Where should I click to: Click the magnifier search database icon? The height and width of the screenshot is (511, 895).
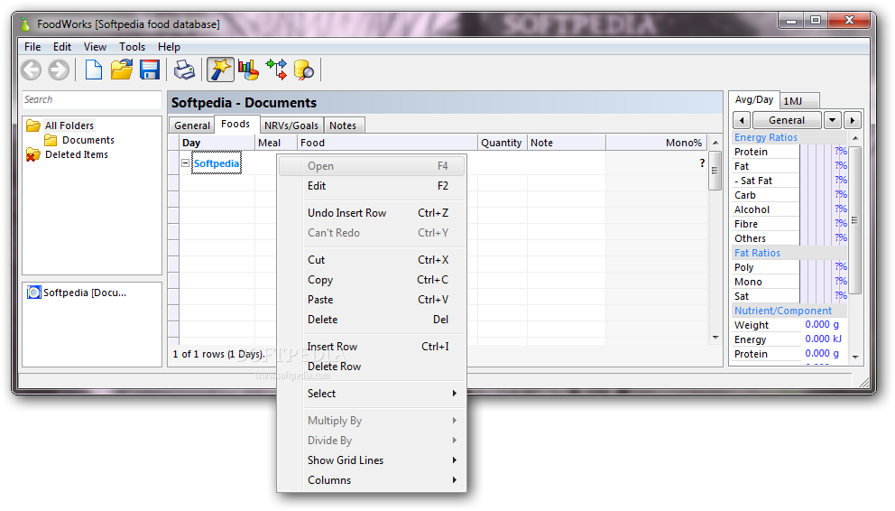click(x=304, y=70)
